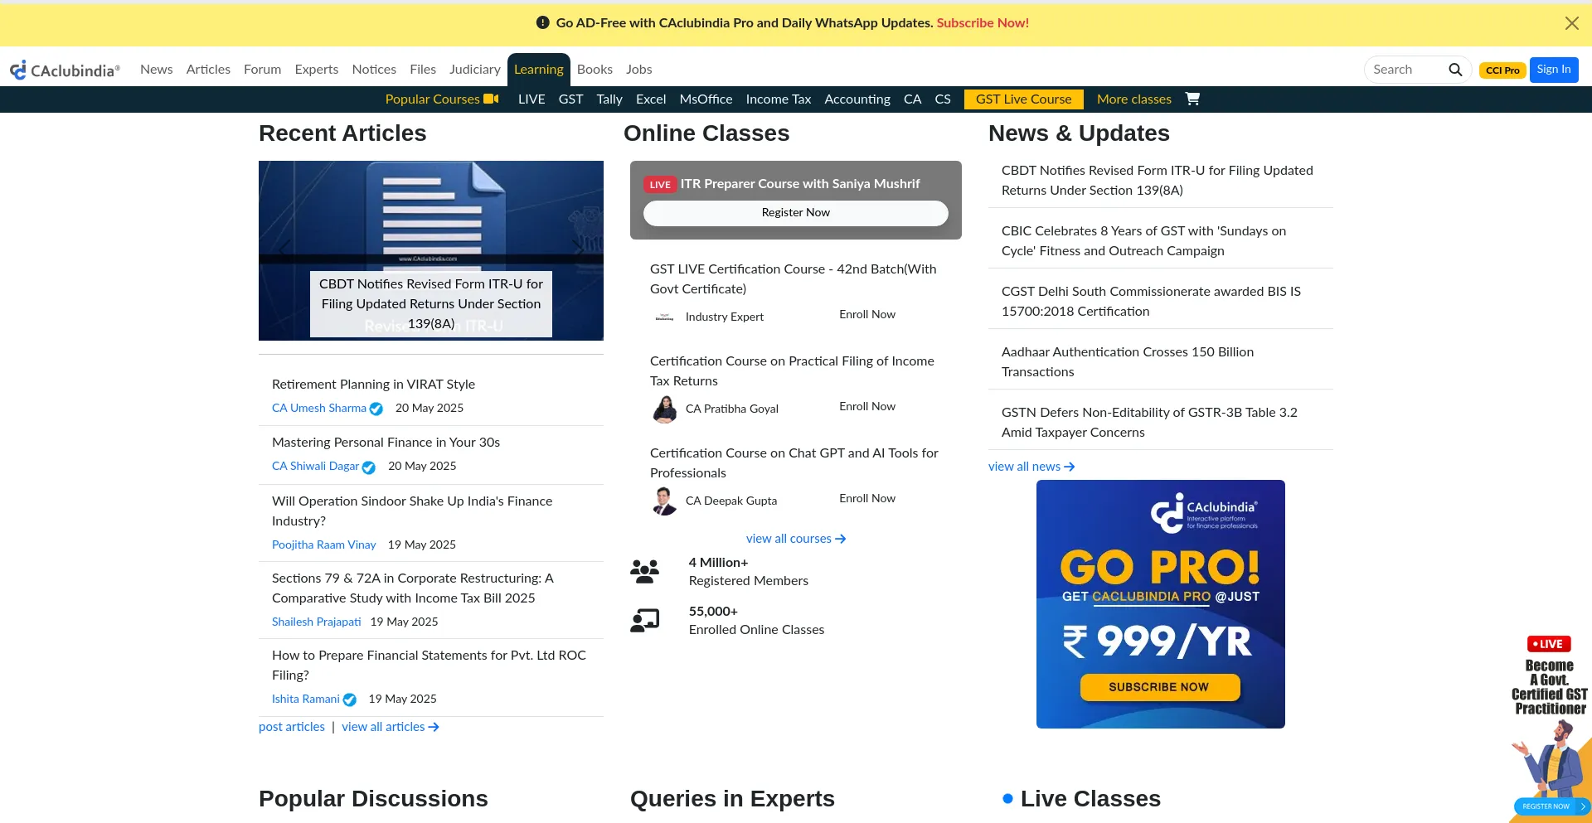Click the Industry Expert avatar logo

point(665,317)
